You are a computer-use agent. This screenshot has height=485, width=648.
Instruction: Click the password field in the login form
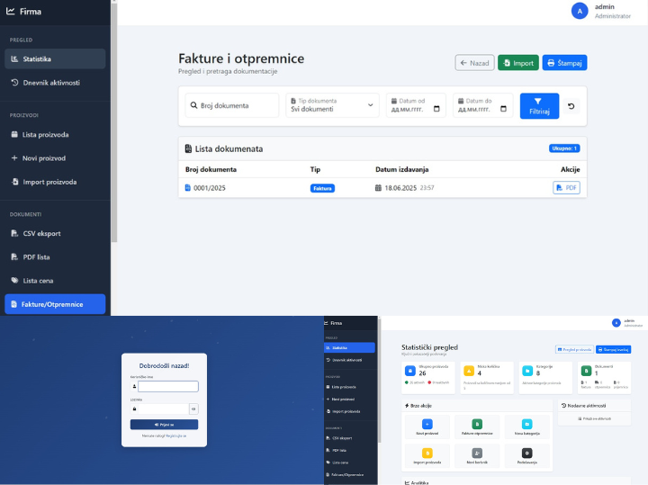pos(163,409)
